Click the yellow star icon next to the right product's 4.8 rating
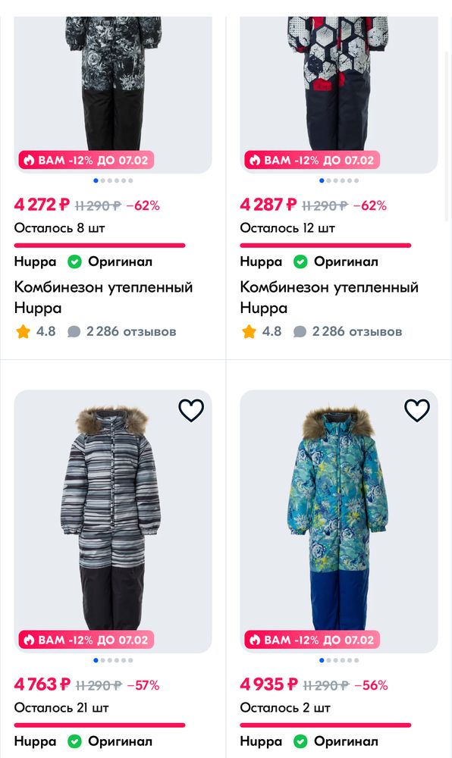The image size is (452, 758). click(x=249, y=331)
